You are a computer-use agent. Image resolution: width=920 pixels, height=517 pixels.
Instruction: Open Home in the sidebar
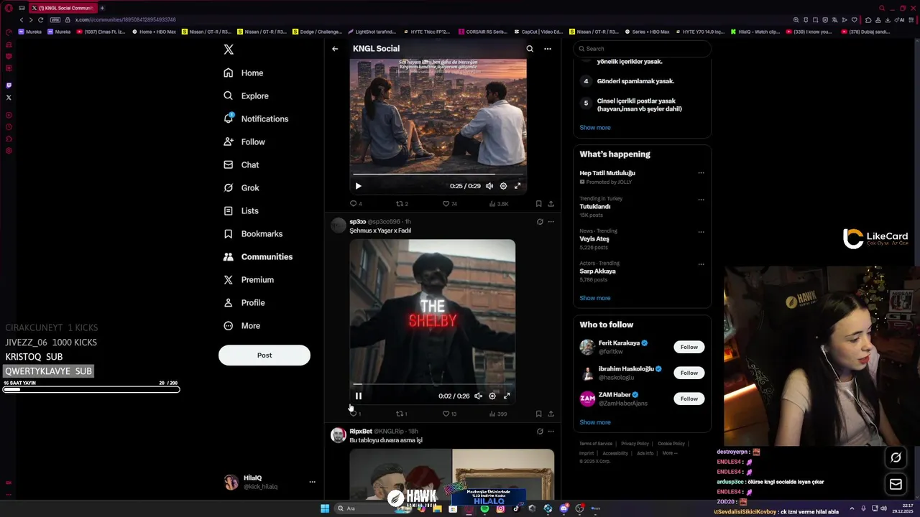(x=243, y=73)
